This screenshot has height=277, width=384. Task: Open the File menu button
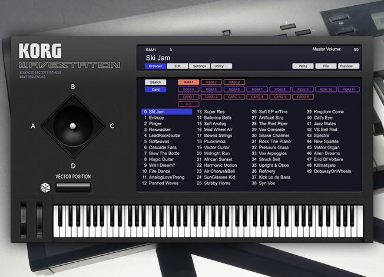326,66
